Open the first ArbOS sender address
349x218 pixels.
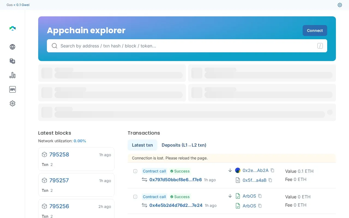[249, 196]
